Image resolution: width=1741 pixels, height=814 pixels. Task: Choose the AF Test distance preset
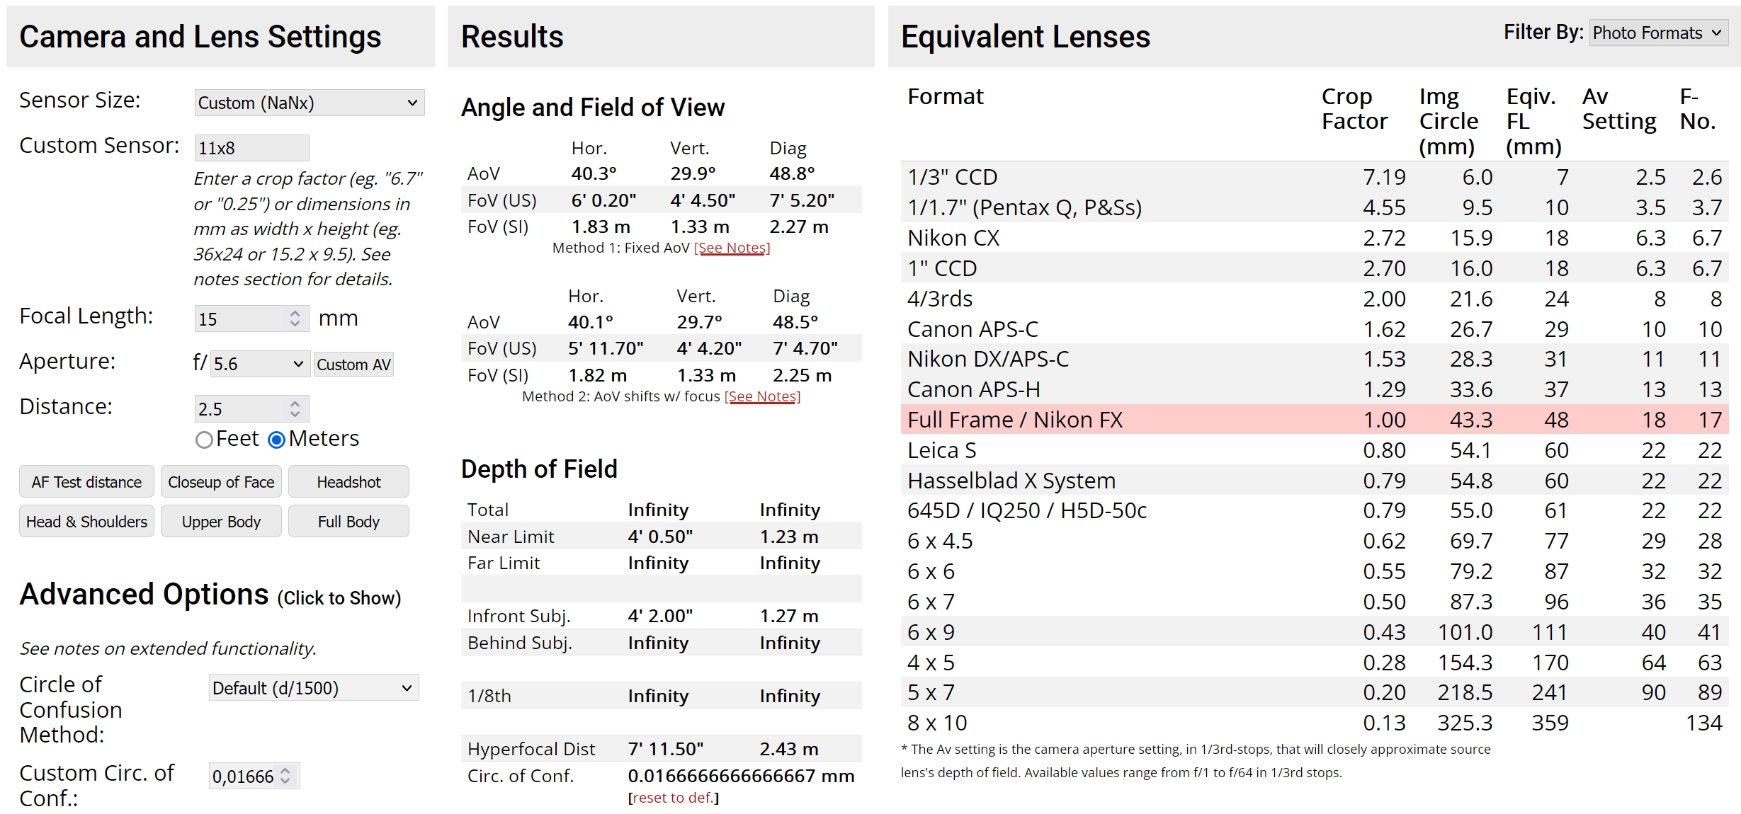[86, 482]
